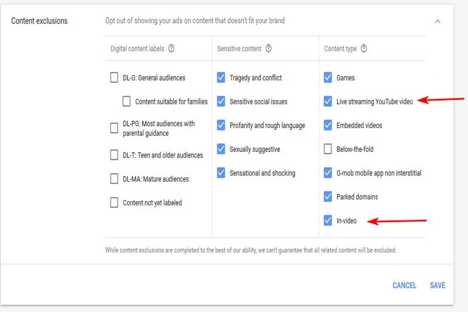
Task: Uncheck Sexually suggestive exclusion
Action: [x=221, y=149]
